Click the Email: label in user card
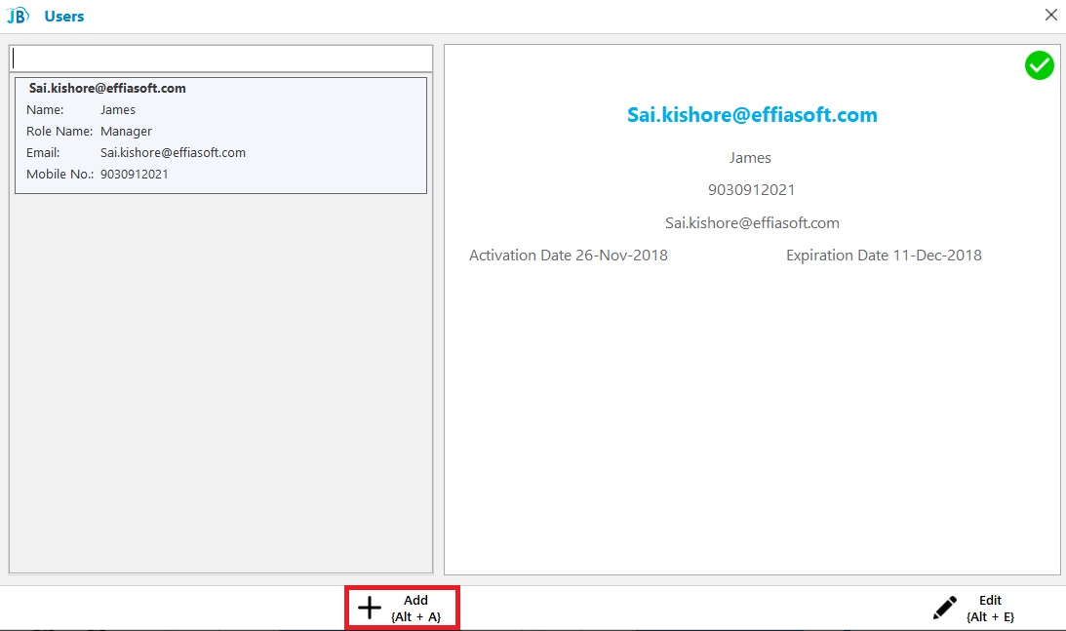This screenshot has height=631, width=1066. [43, 153]
